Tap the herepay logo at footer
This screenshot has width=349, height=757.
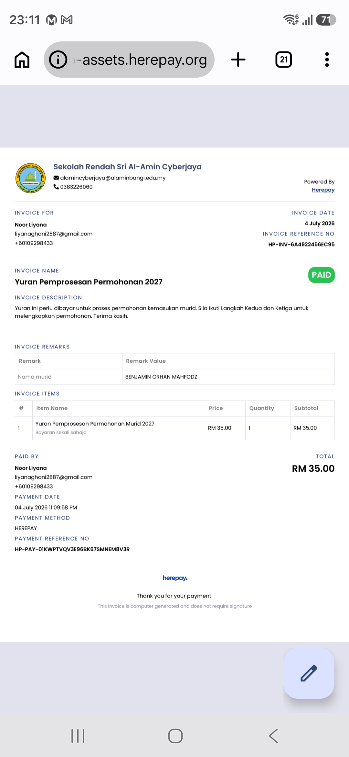[x=175, y=578]
